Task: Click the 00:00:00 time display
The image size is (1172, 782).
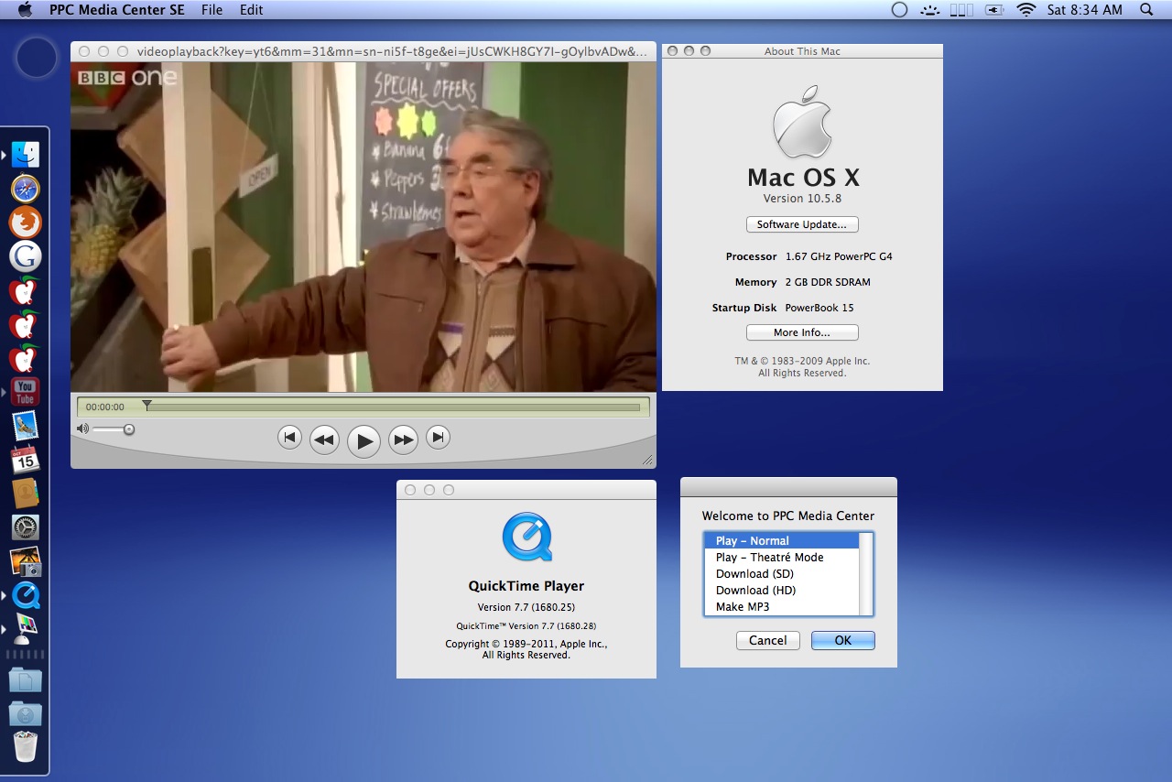Action: coord(105,407)
